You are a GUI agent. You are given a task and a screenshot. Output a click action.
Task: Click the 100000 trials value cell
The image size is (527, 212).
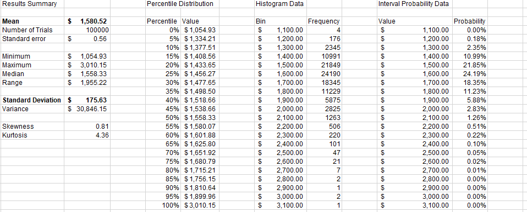click(87, 30)
